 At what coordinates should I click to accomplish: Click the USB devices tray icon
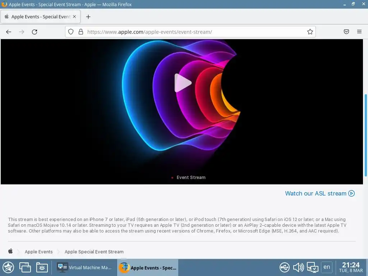point(285,267)
